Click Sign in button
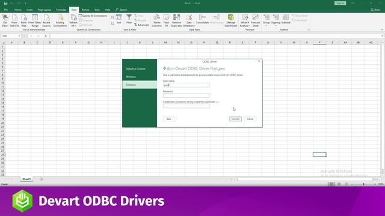The width and height of the screenshot is (385, 216). point(340,3)
